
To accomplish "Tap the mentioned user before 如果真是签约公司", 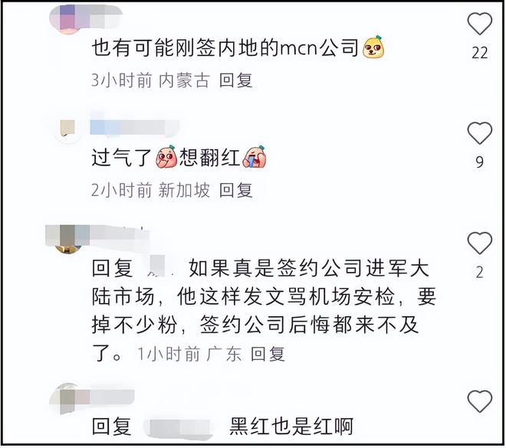I will click(x=159, y=267).
